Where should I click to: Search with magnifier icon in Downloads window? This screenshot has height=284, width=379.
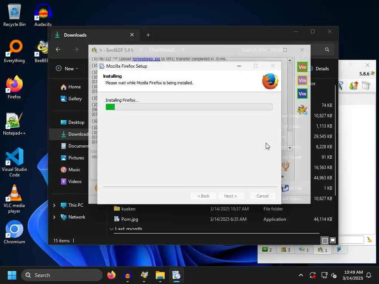(327, 50)
